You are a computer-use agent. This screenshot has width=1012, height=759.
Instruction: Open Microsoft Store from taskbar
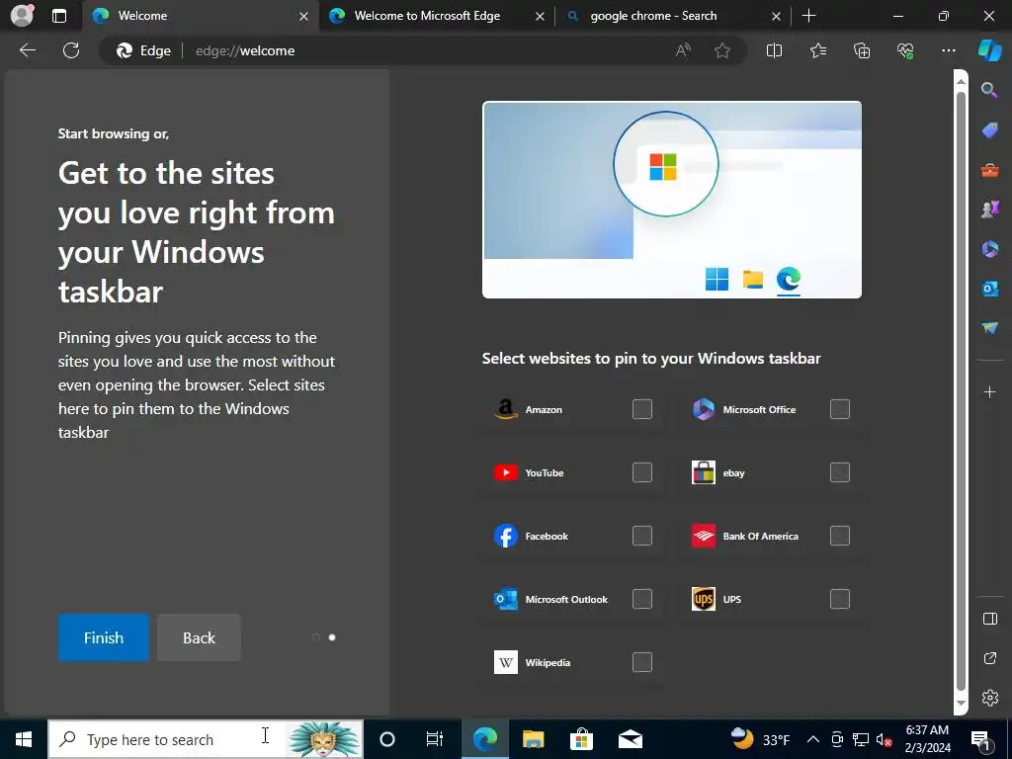(x=581, y=739)
